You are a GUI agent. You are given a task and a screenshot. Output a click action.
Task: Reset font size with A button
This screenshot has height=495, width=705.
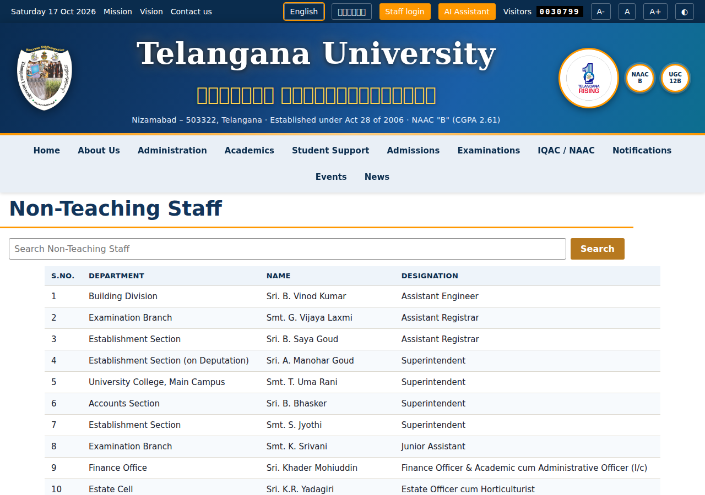pyautogui.click(x=627, y=12)
